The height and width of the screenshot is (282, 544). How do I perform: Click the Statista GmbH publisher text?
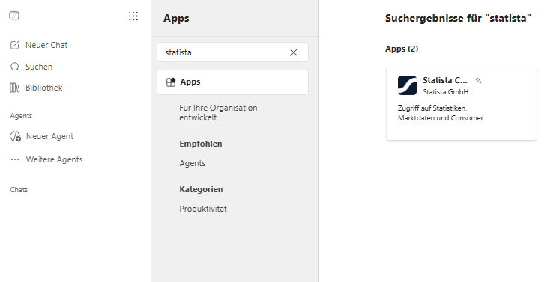446,92
